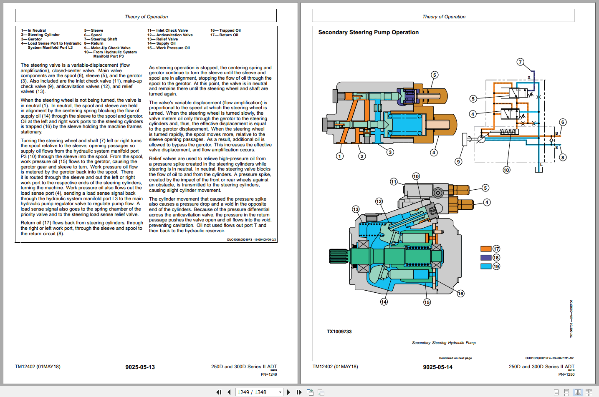This screenshot has height=397, width=599.
Task: Switch to single page layout
Action: [x=556, y=392]
